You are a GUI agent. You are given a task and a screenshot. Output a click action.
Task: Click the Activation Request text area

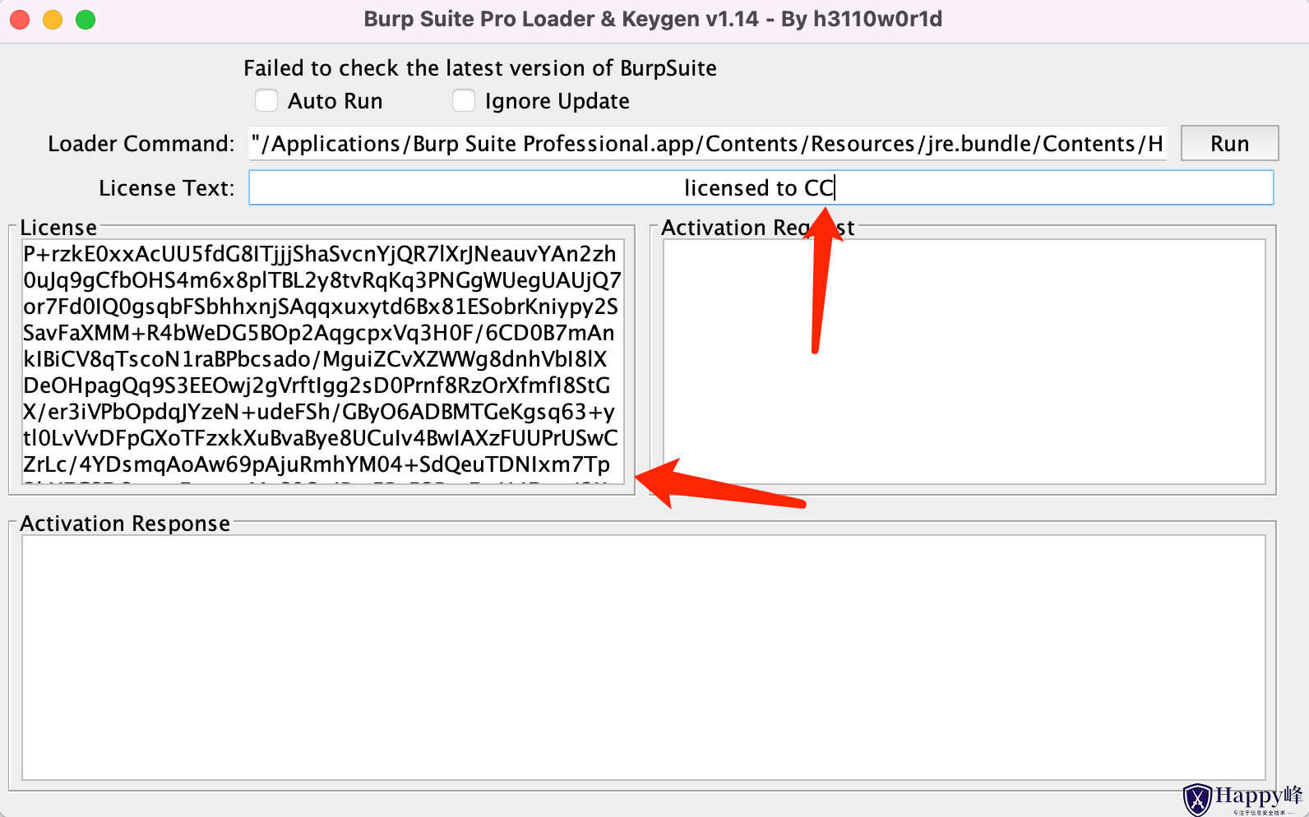point(964,362)
